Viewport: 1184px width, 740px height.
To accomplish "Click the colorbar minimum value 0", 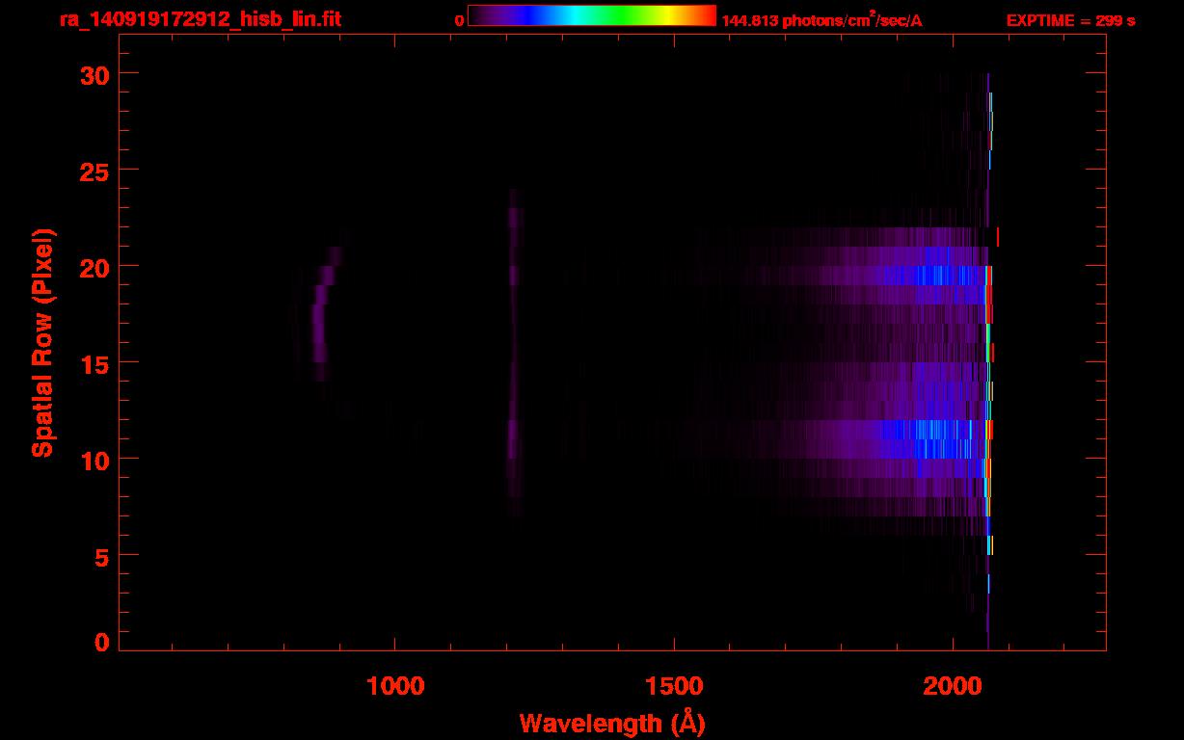I will point(459,20).
